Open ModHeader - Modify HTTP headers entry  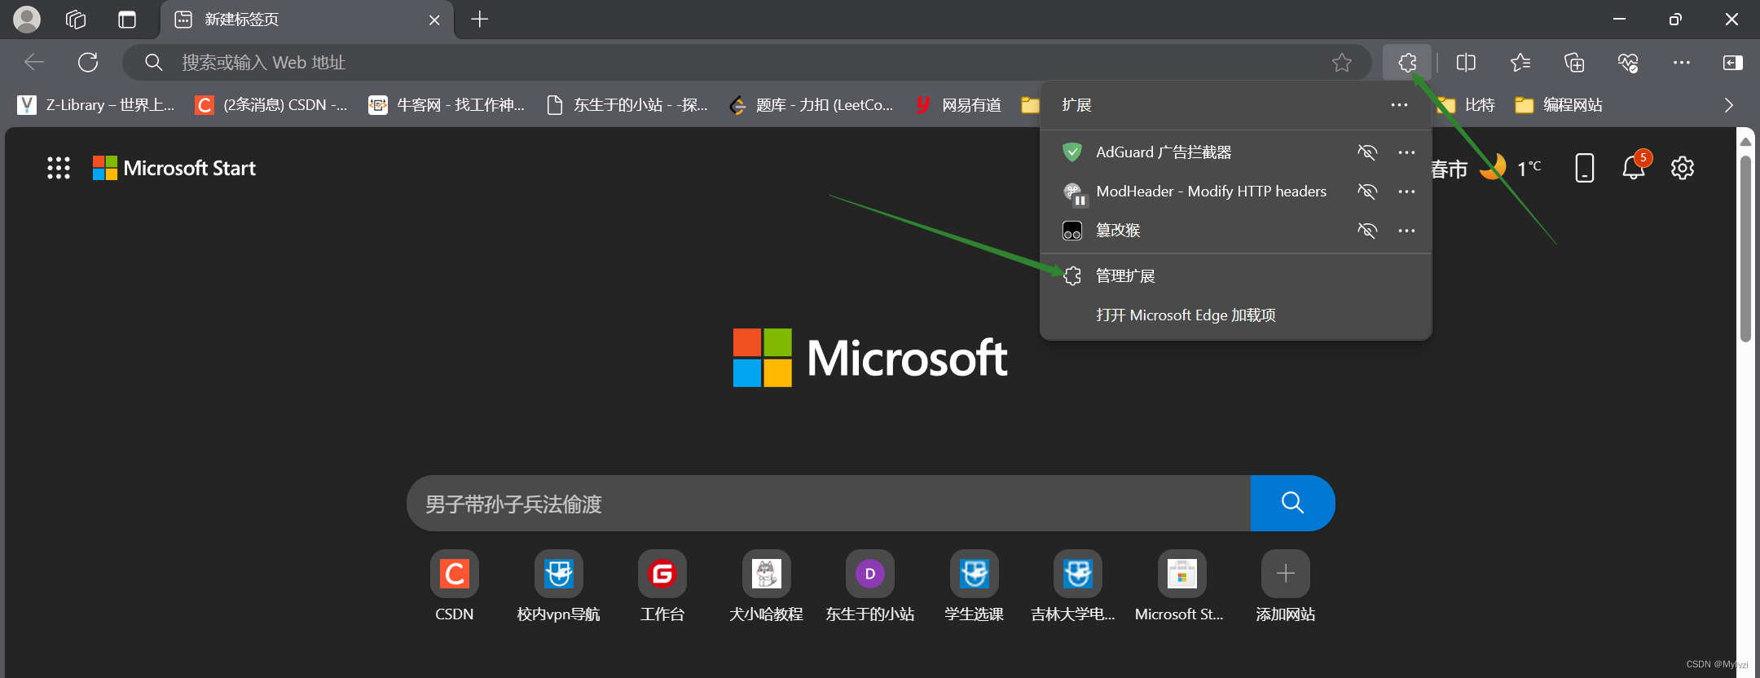pos(1195,192)
